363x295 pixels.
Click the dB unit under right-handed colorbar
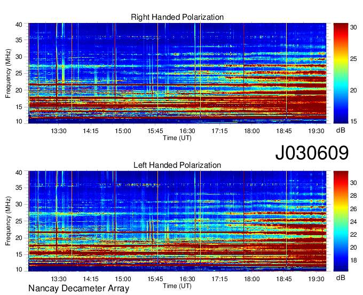341,130
